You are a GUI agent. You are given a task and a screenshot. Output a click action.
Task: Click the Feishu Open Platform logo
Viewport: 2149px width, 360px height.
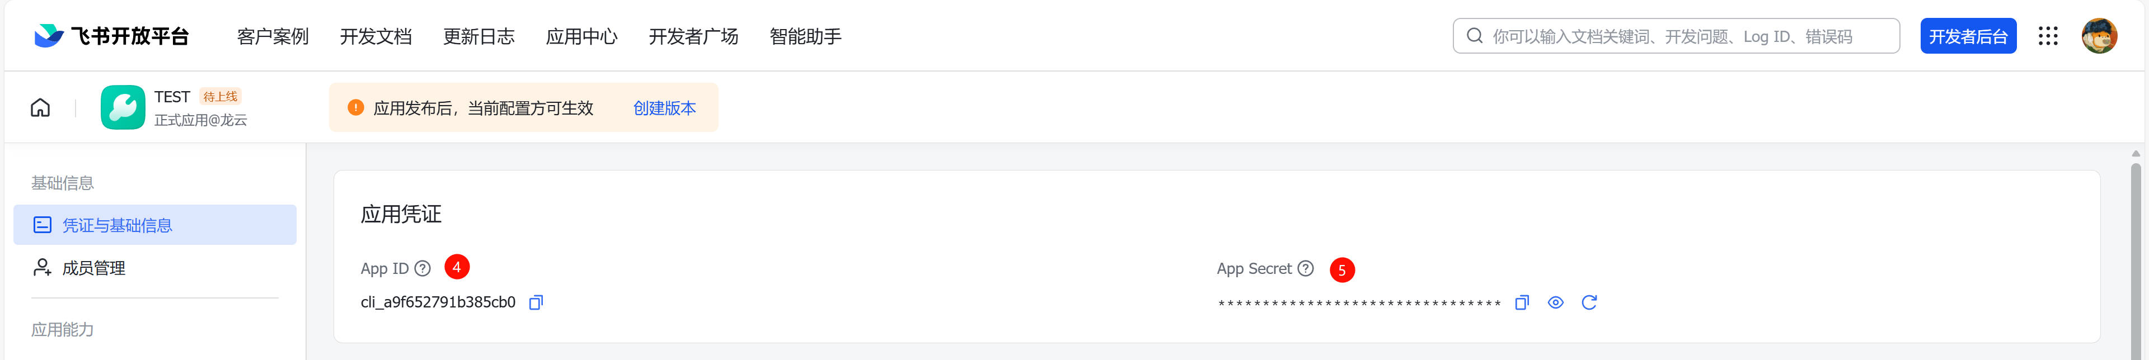[111, 36]
